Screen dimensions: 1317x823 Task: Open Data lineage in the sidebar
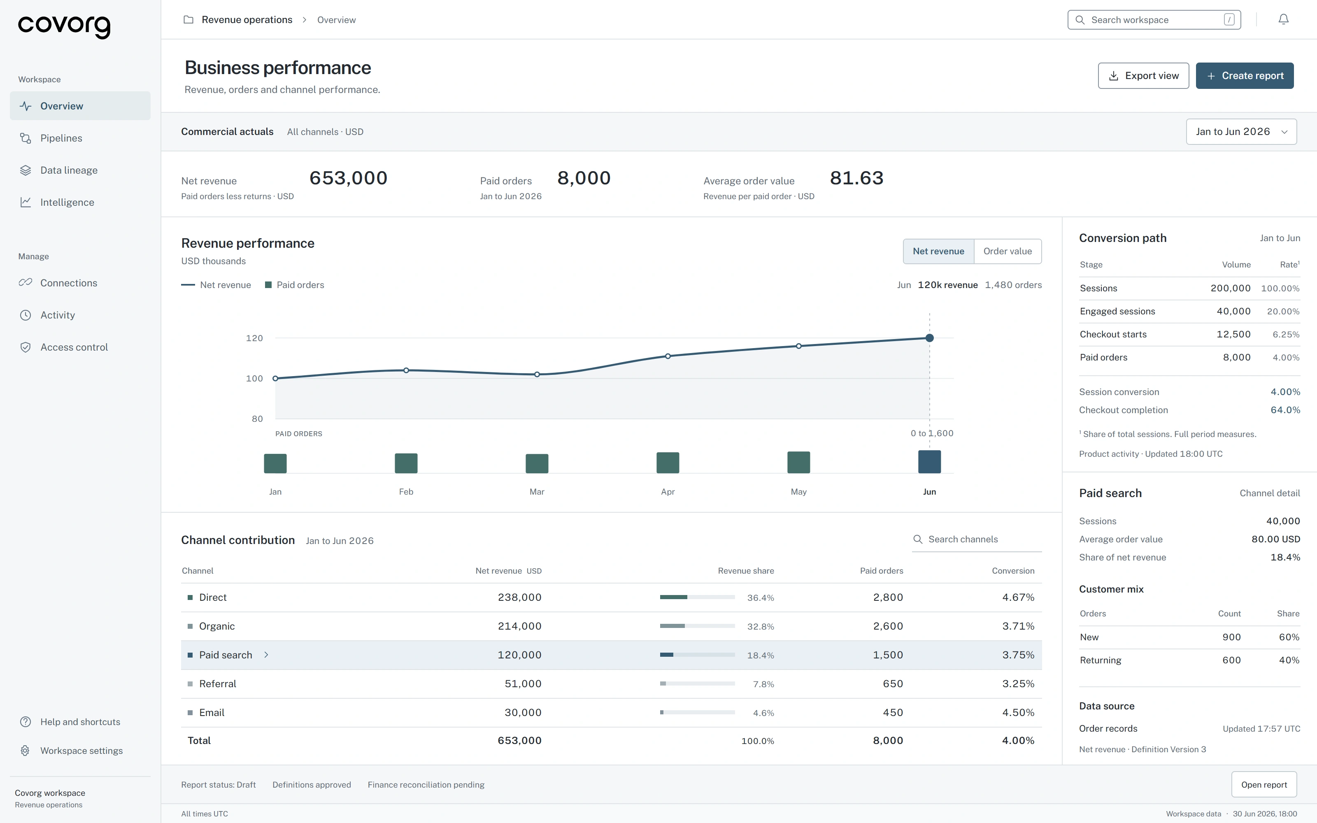80,170
